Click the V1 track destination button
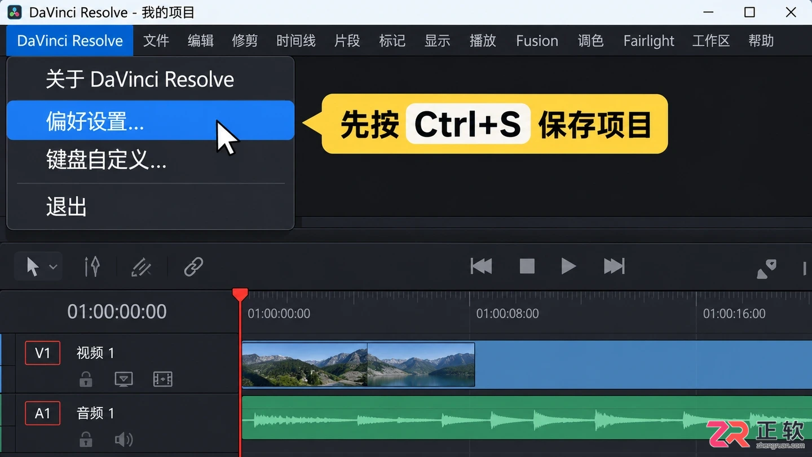Screen dimensions: 812x457 click(43, 353)
